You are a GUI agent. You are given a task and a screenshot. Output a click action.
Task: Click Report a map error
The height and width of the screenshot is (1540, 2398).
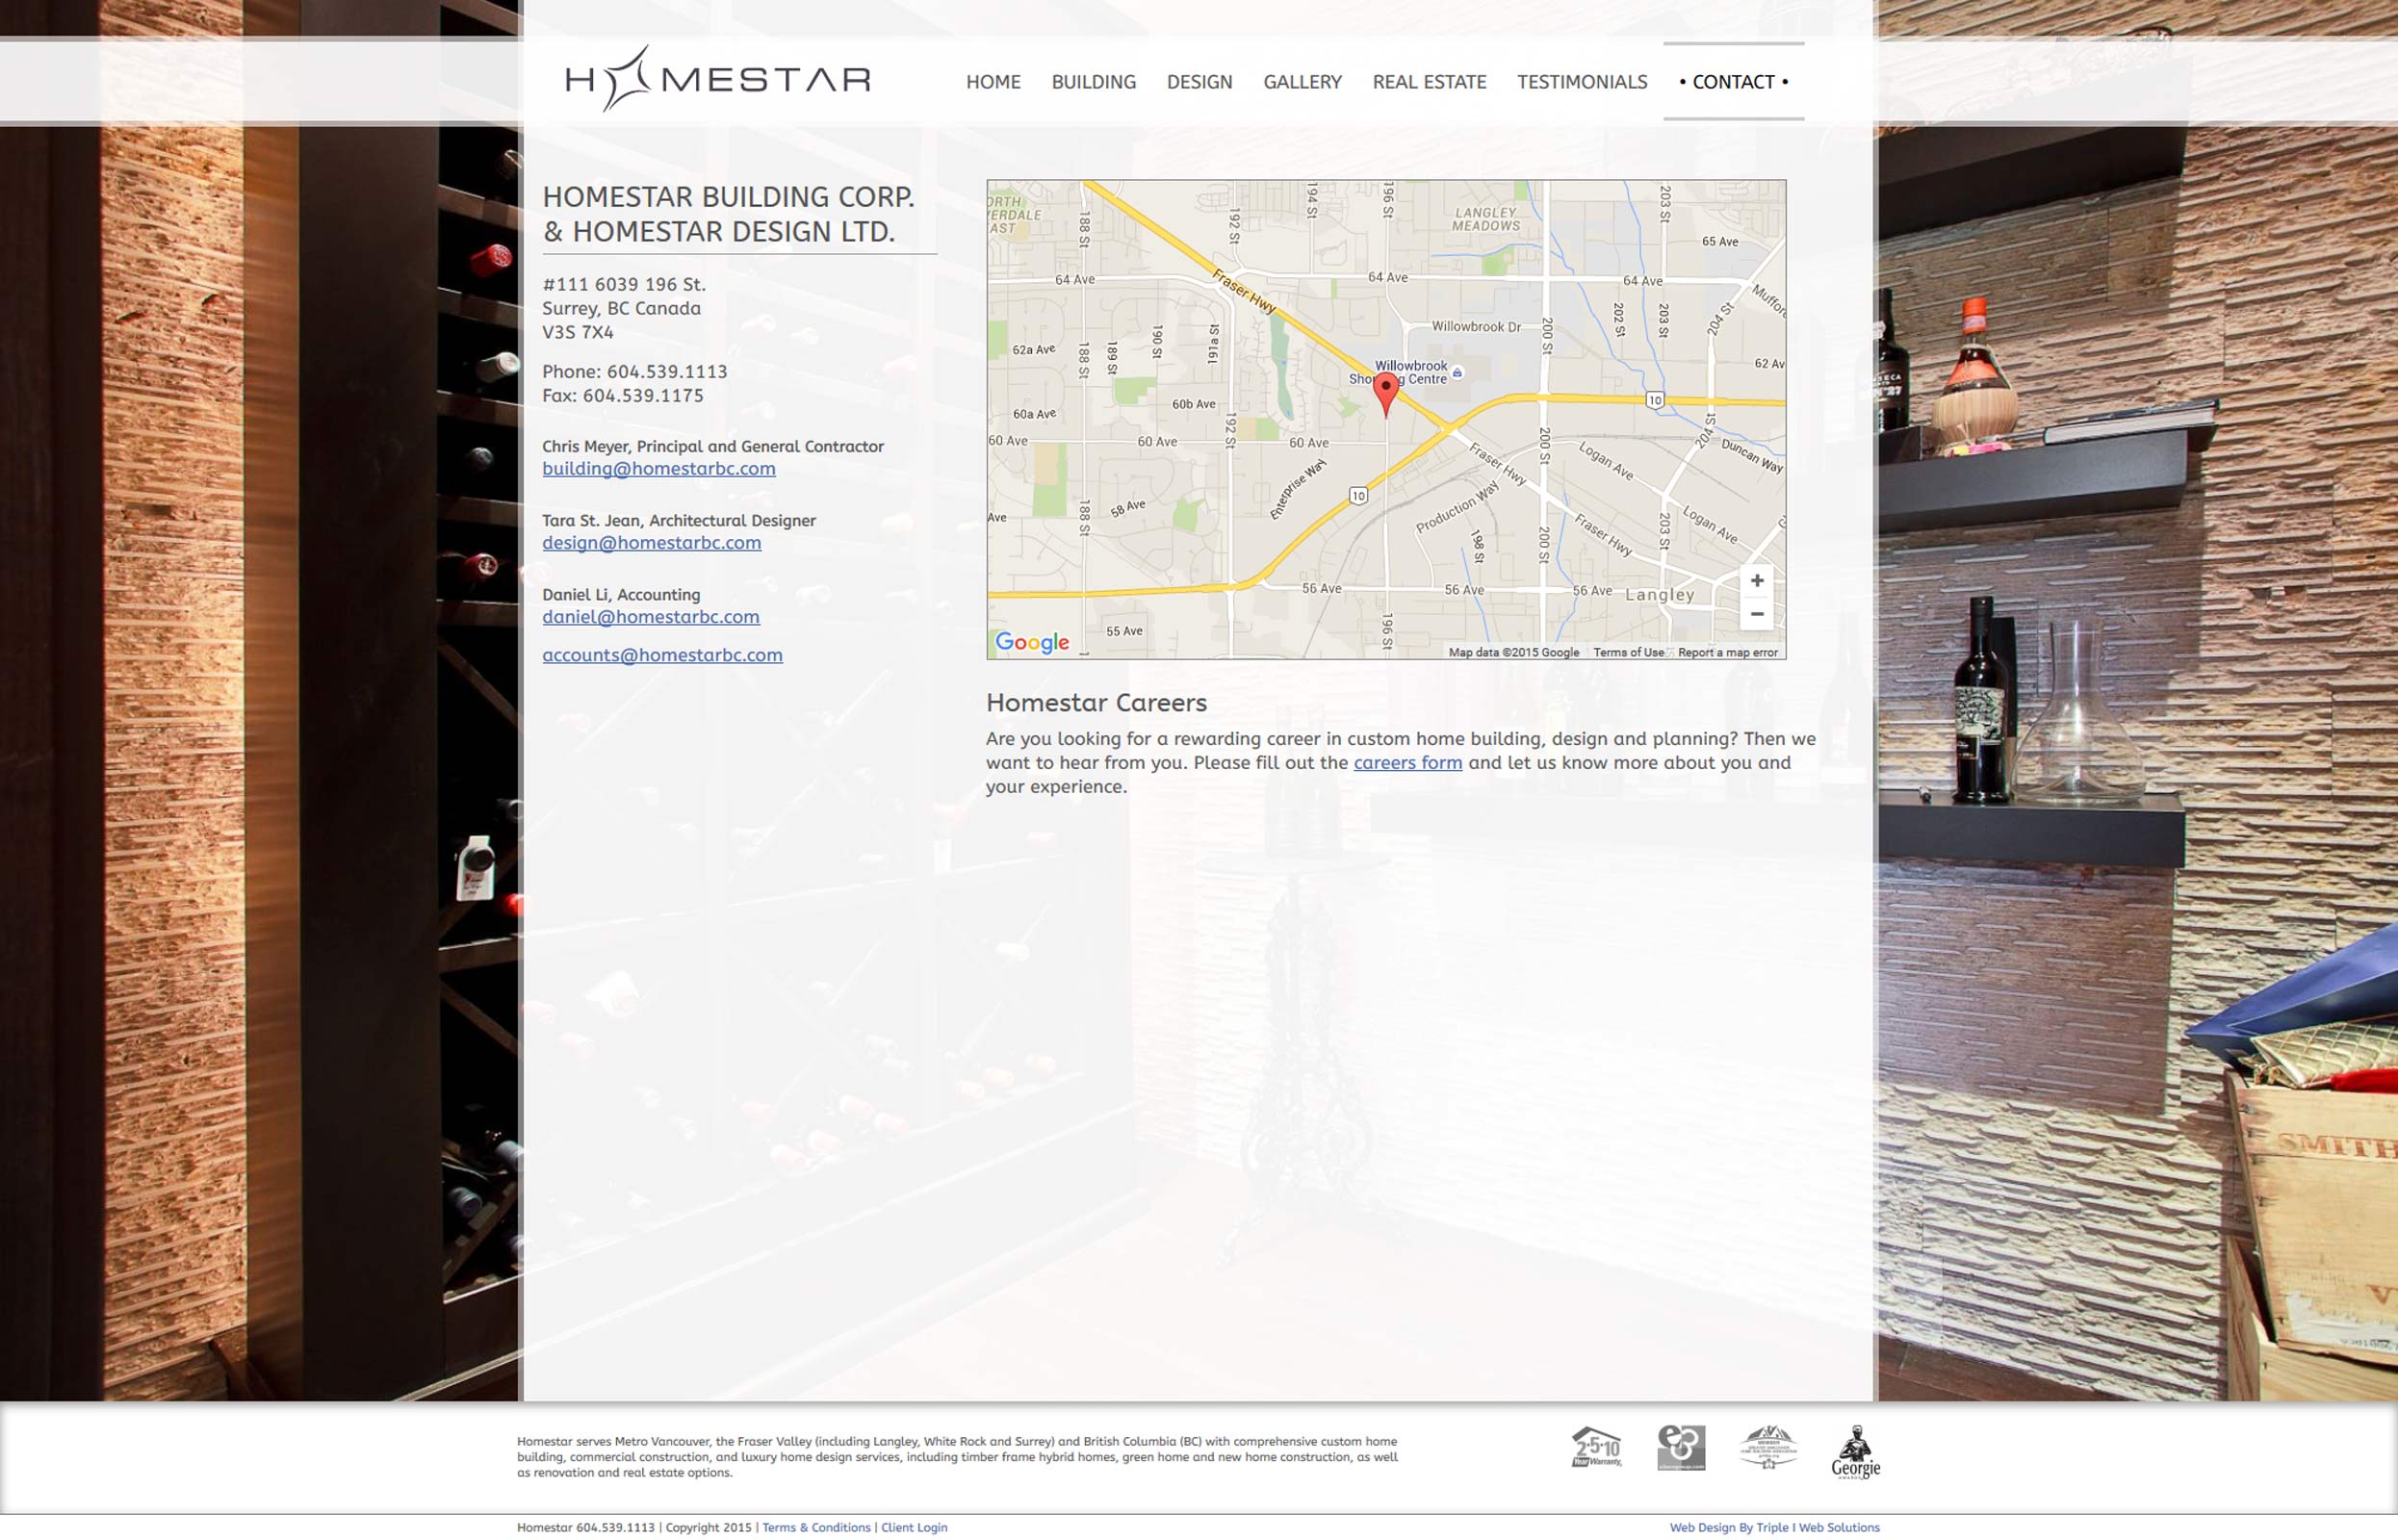click(x=1727, y=652)
